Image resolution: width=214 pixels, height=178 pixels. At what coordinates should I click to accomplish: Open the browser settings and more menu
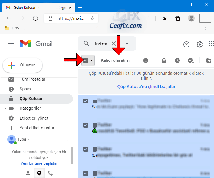coord(205,18)
